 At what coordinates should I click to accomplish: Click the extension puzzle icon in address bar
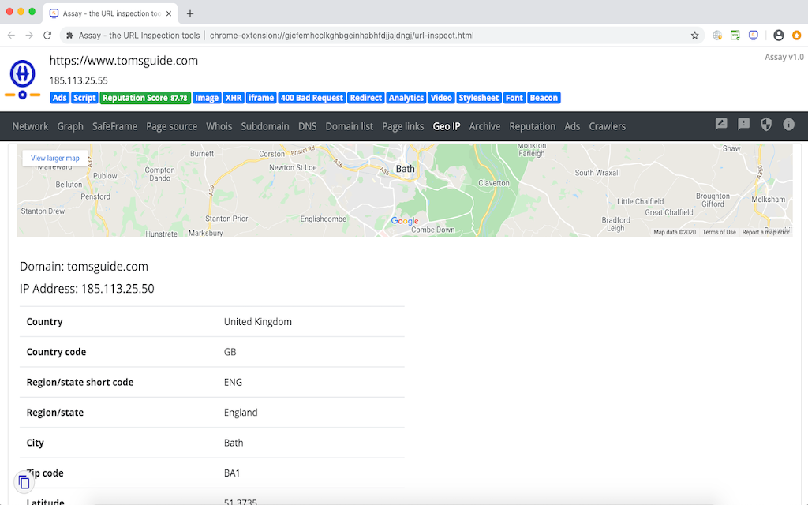69,35
